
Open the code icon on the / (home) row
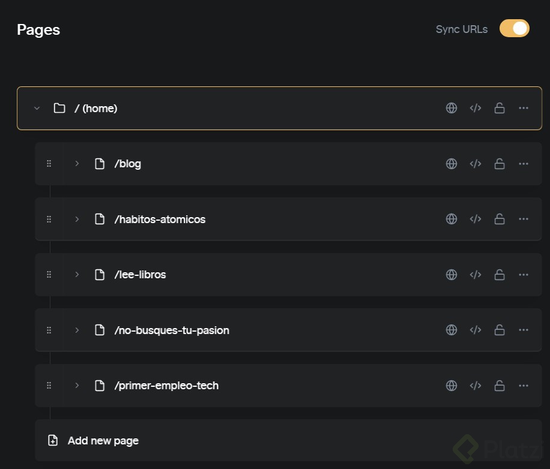pos(476,108)
